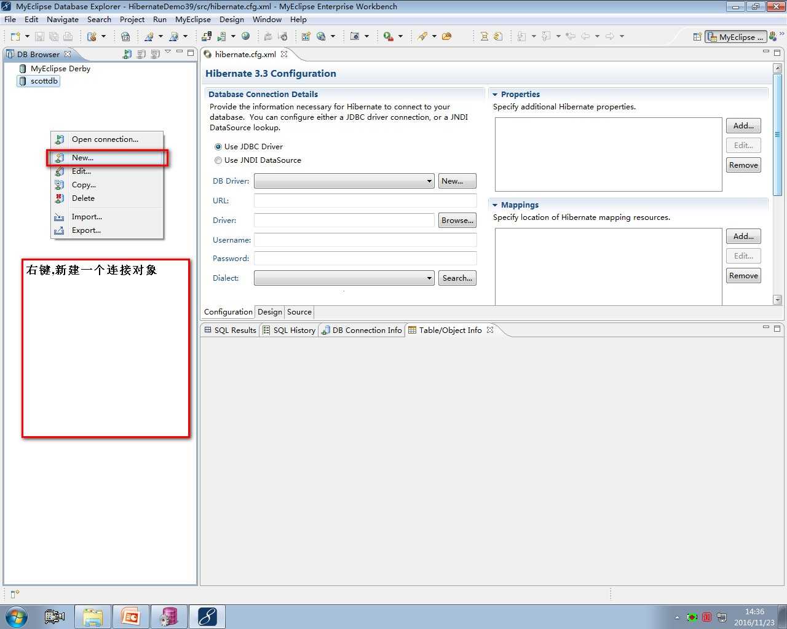Click the Forward arrow navigation toolbar icon
The height and width of the screenshot is (629, 787).
tap(610, 36)
